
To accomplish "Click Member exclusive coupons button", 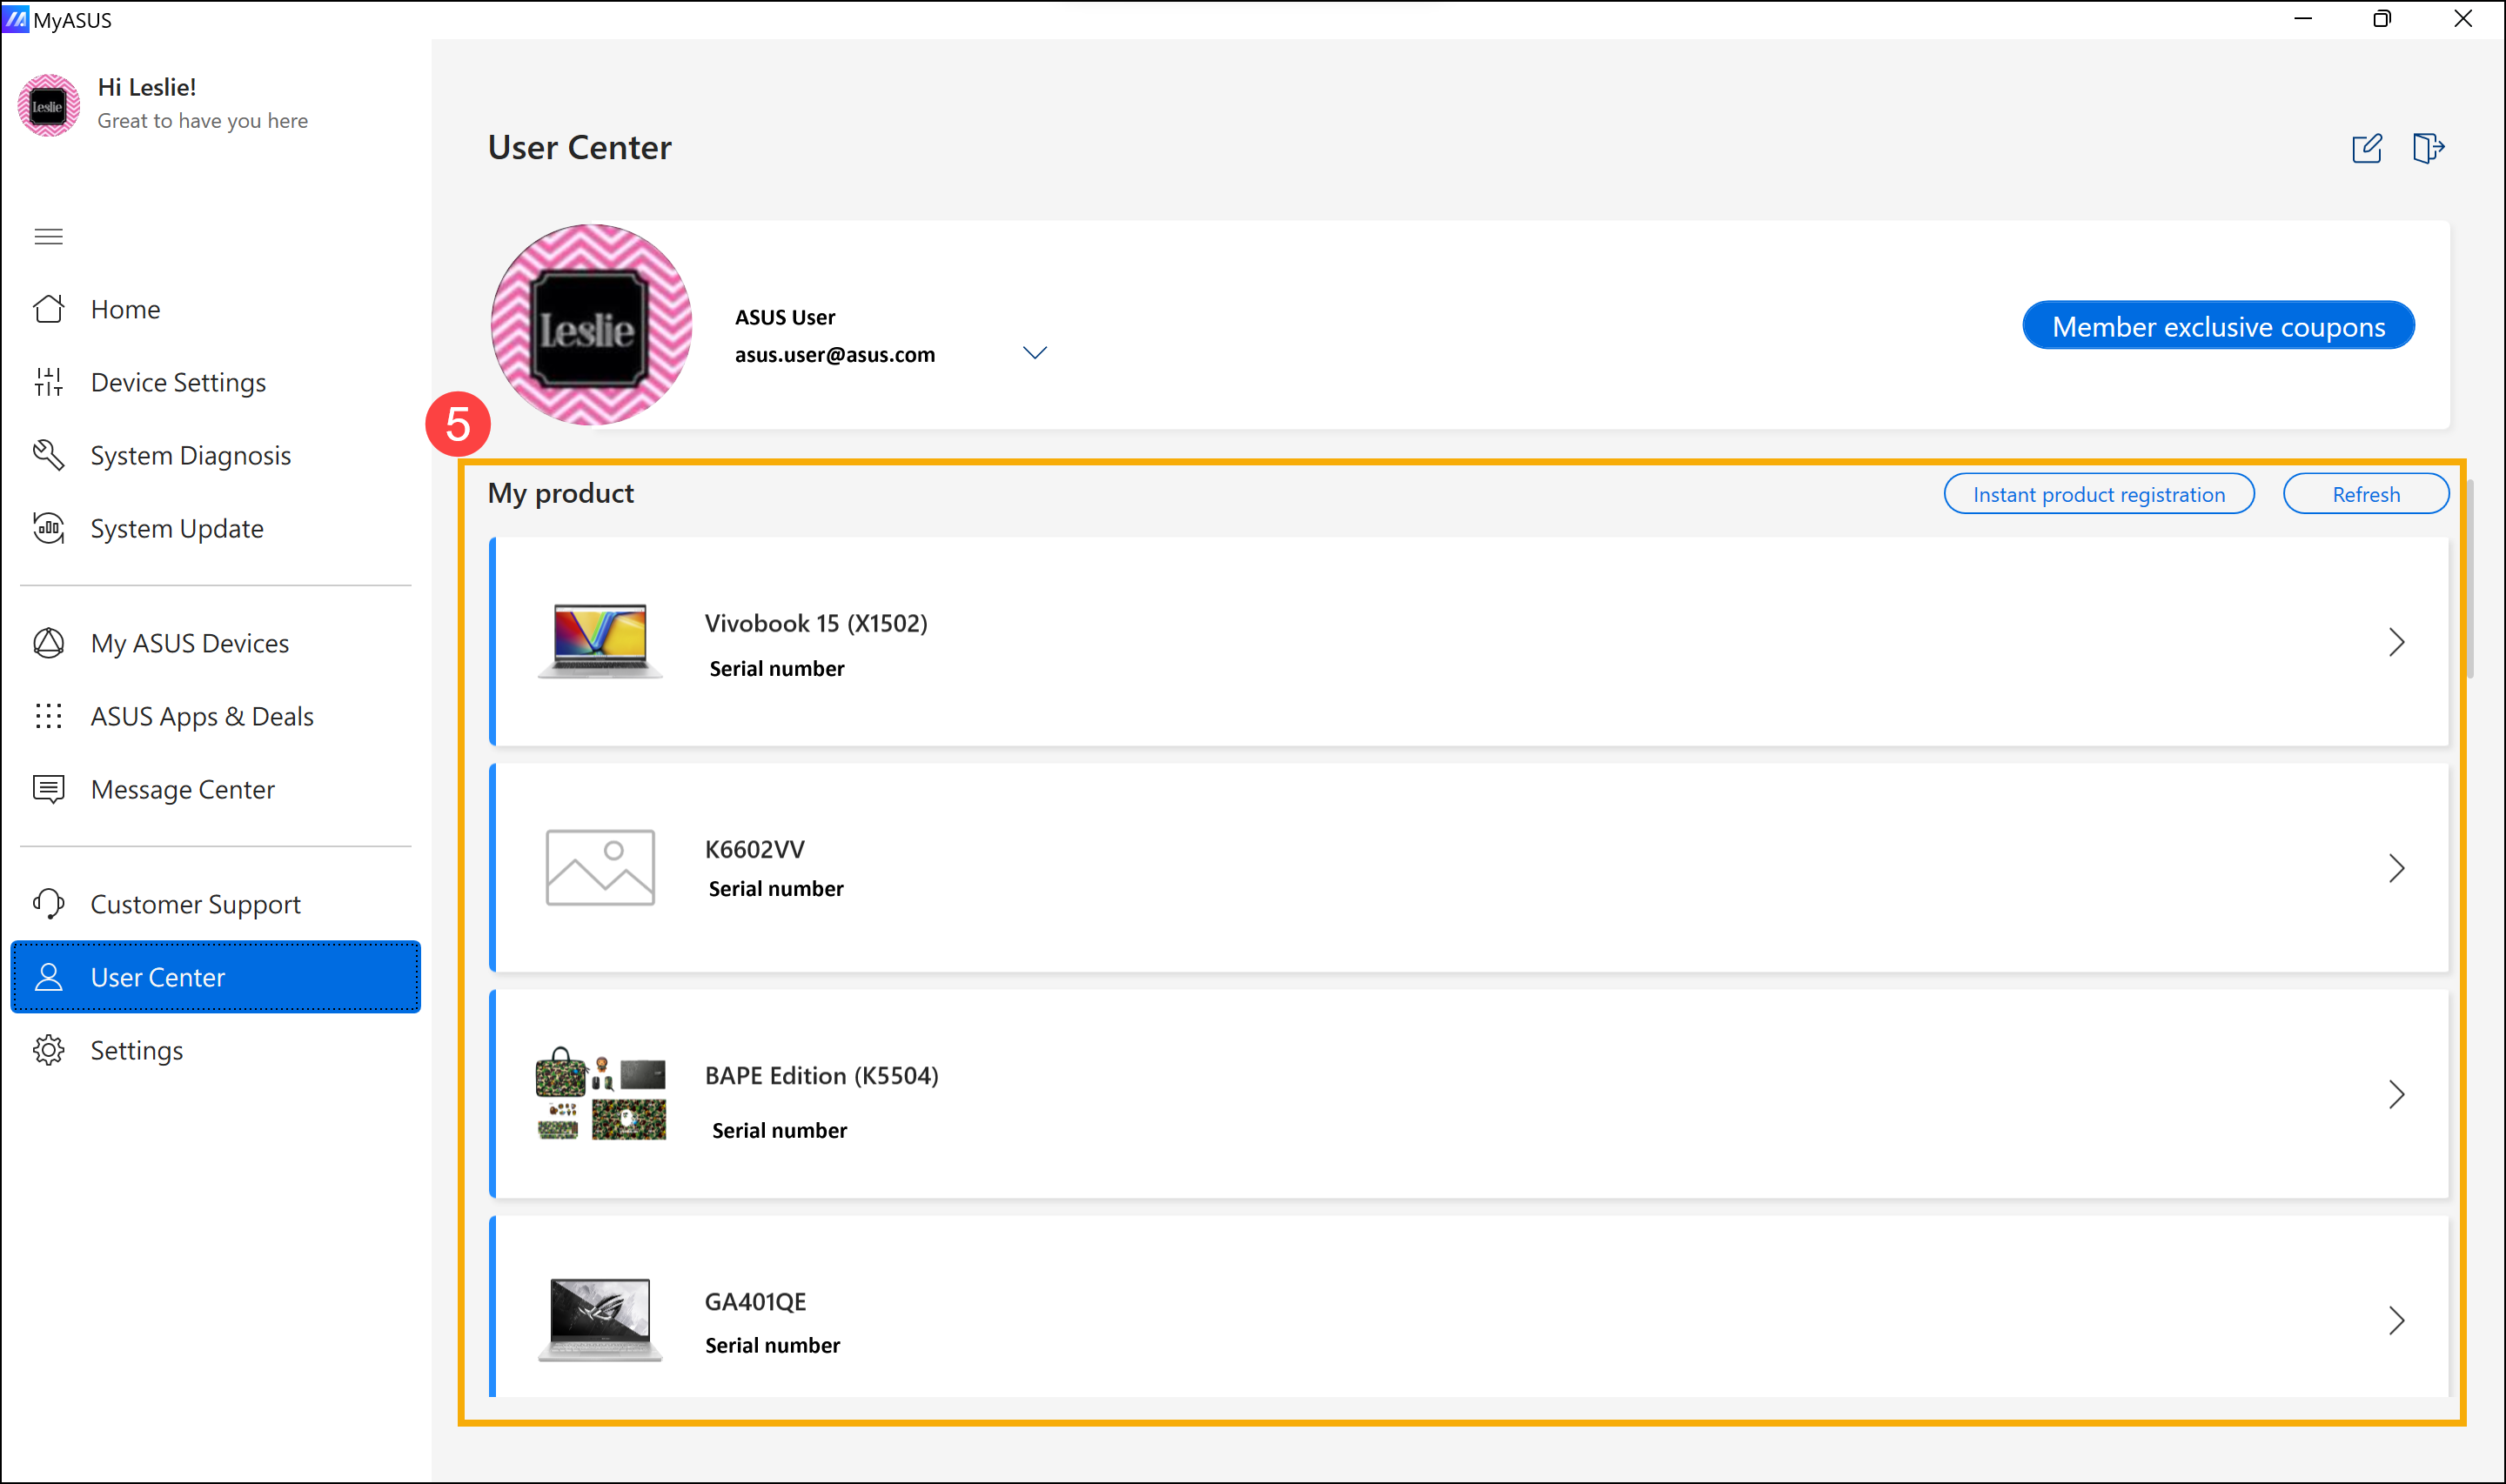I will click(2218, 326).
